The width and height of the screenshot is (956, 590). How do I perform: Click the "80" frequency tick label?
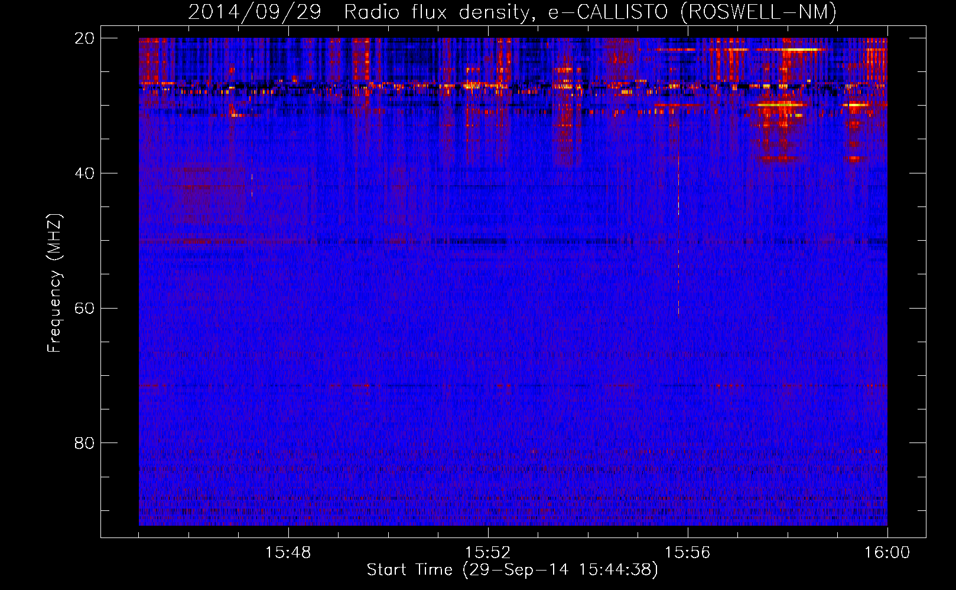pyautogui.click(x=84, y=443)
